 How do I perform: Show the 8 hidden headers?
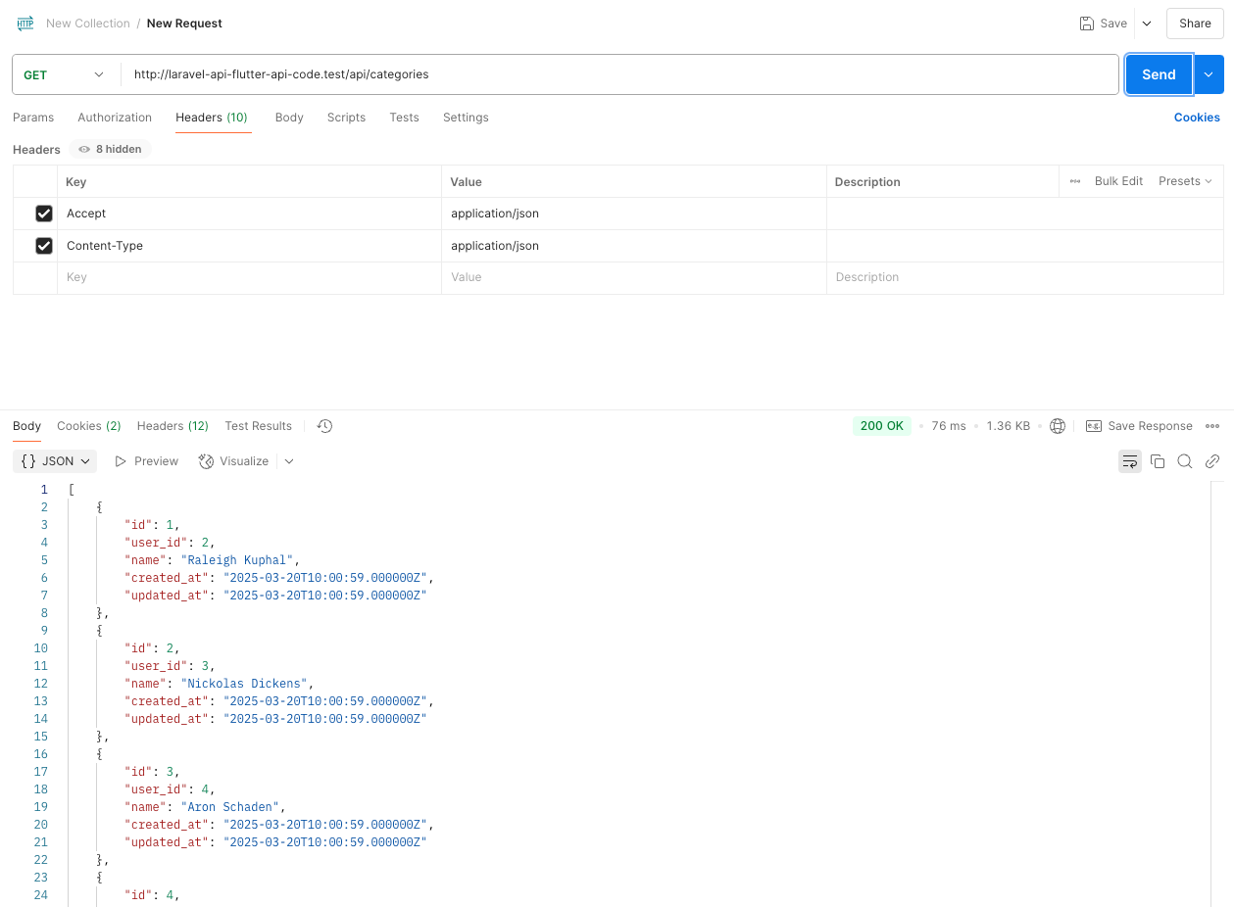pyautogui.click(x=110, y=150)
